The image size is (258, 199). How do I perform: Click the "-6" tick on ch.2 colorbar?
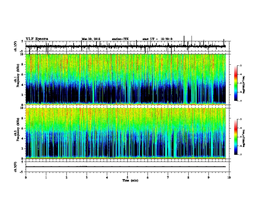(x=240, y=146)
